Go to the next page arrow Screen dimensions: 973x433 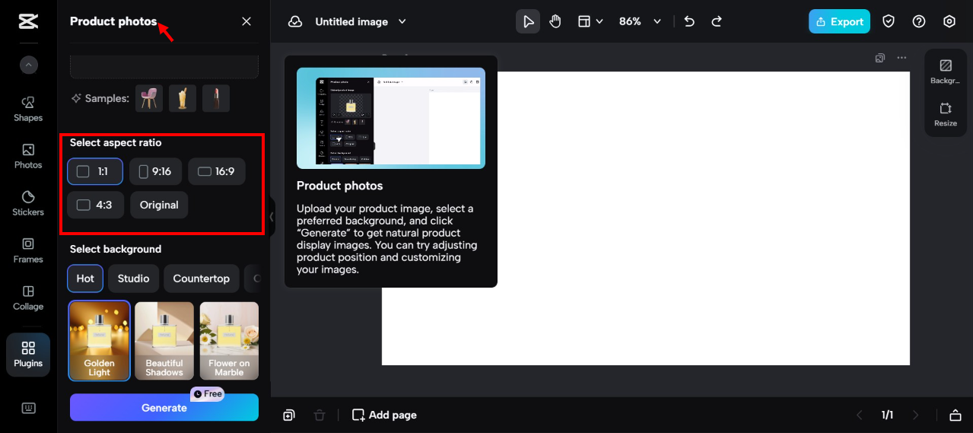[x=916, y=415]
